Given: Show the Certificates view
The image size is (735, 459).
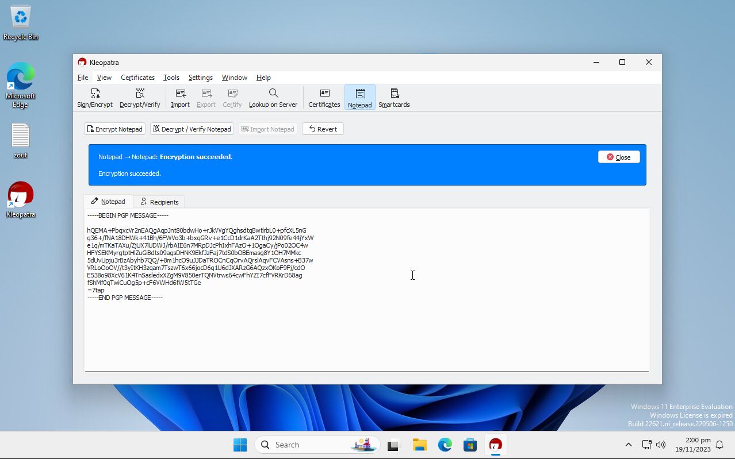Looking at the screenshot, I should pos(324,98).
